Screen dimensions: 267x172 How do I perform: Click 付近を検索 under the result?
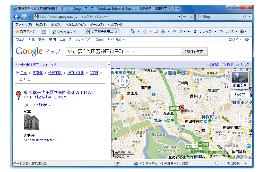coord(43,97)
